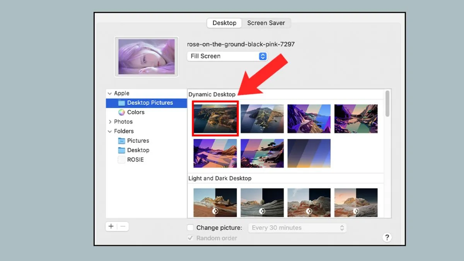Open the Fill Screen dropdown
The height and width of the screenshot is (261, 464).
[x=227, y=56]
